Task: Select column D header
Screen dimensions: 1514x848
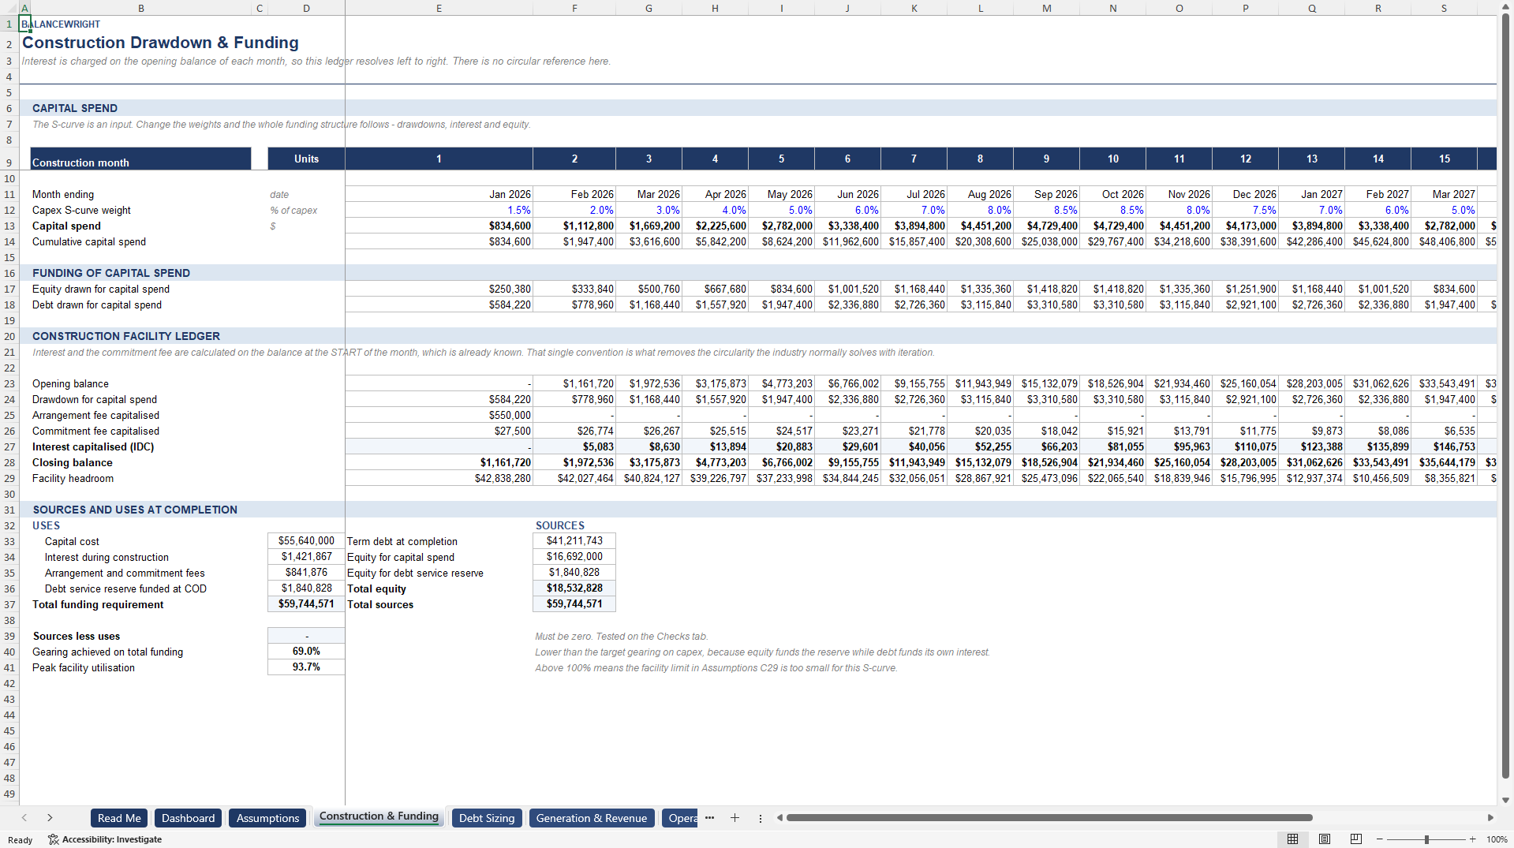Action: pos(306,8)
